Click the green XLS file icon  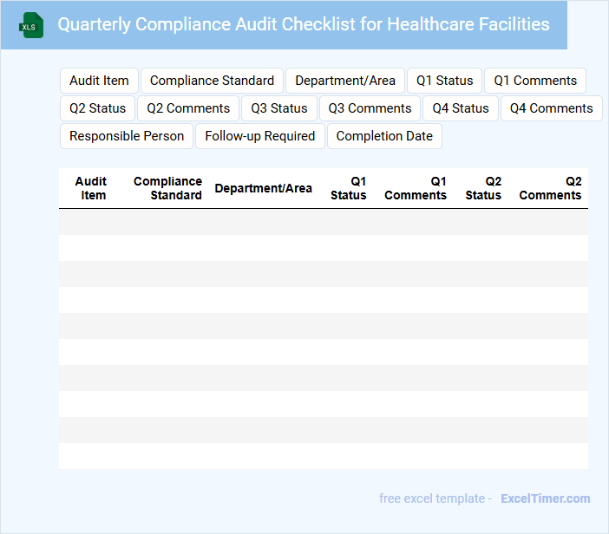[x=31, y=25]
